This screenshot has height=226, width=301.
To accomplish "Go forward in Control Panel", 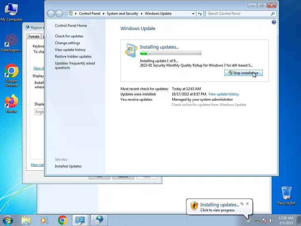I will [x=59, y=14].
